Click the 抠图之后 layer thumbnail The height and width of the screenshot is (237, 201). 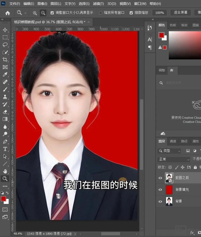point(169,178)
